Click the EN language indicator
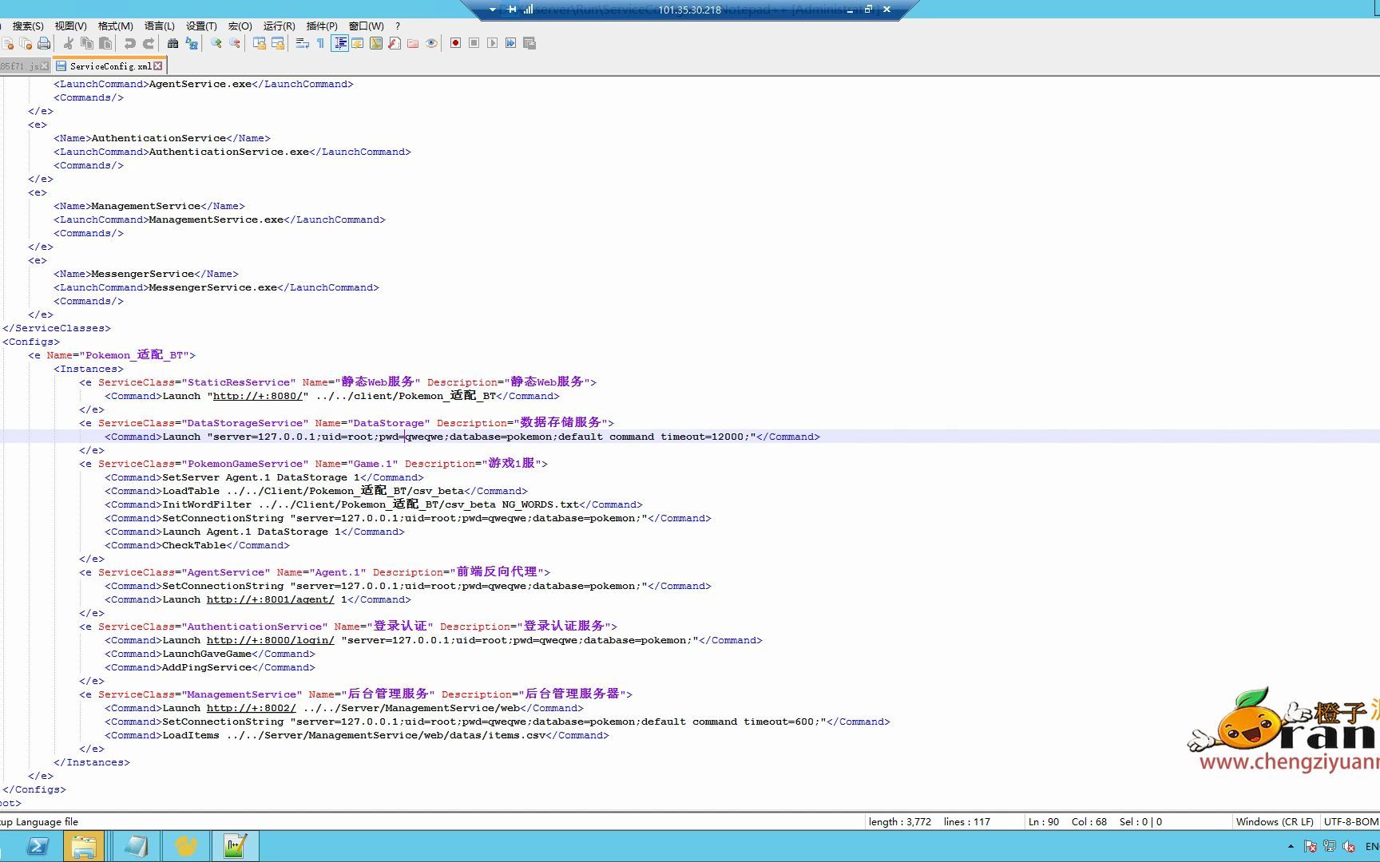The height and width of the screenshot is (862, 1380). click(1372, 846)
